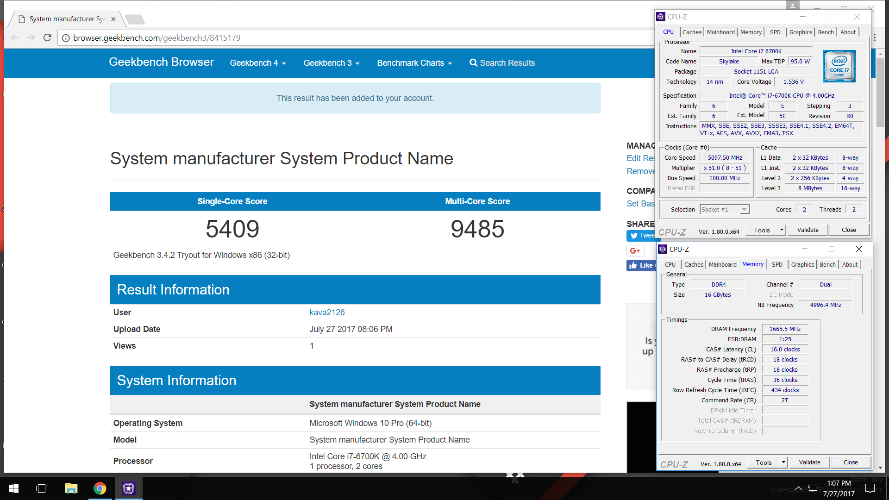Image resolution: width=889 pixels, height=500 pixels.
Task: Open File Explorer from the taskbar
Action: [x=71, y=488]
